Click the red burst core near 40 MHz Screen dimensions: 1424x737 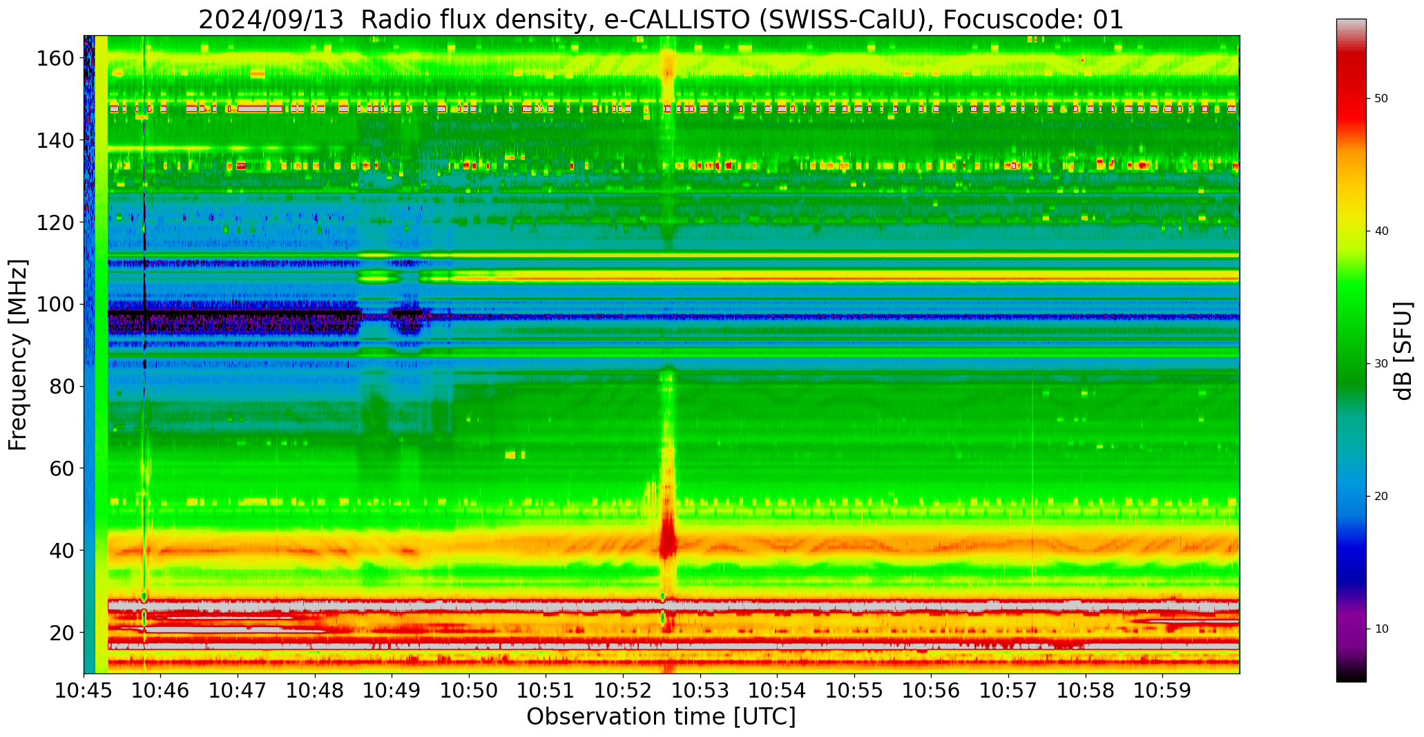tap(667, 539)
